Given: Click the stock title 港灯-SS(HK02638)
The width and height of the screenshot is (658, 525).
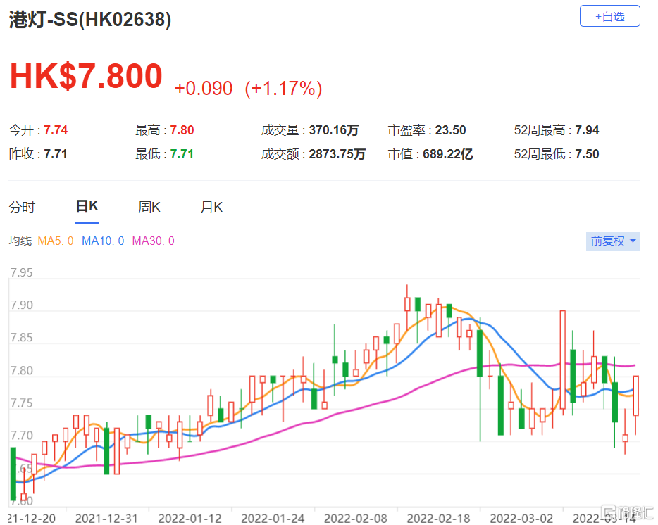Looking at the screenshot, I should [89, 19].
